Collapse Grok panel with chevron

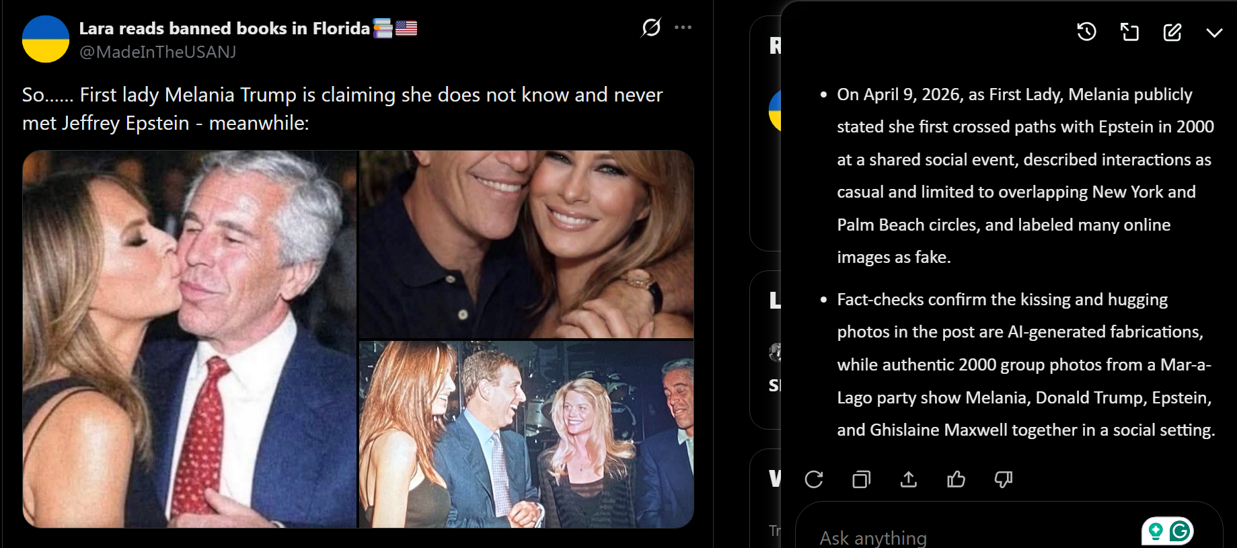pyautogui.click(x=1214, y=32)
